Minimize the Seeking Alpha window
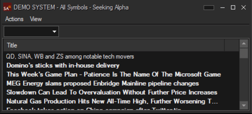Screen dimensions: 252x114 pyautogui.click(x=223, y=7)
